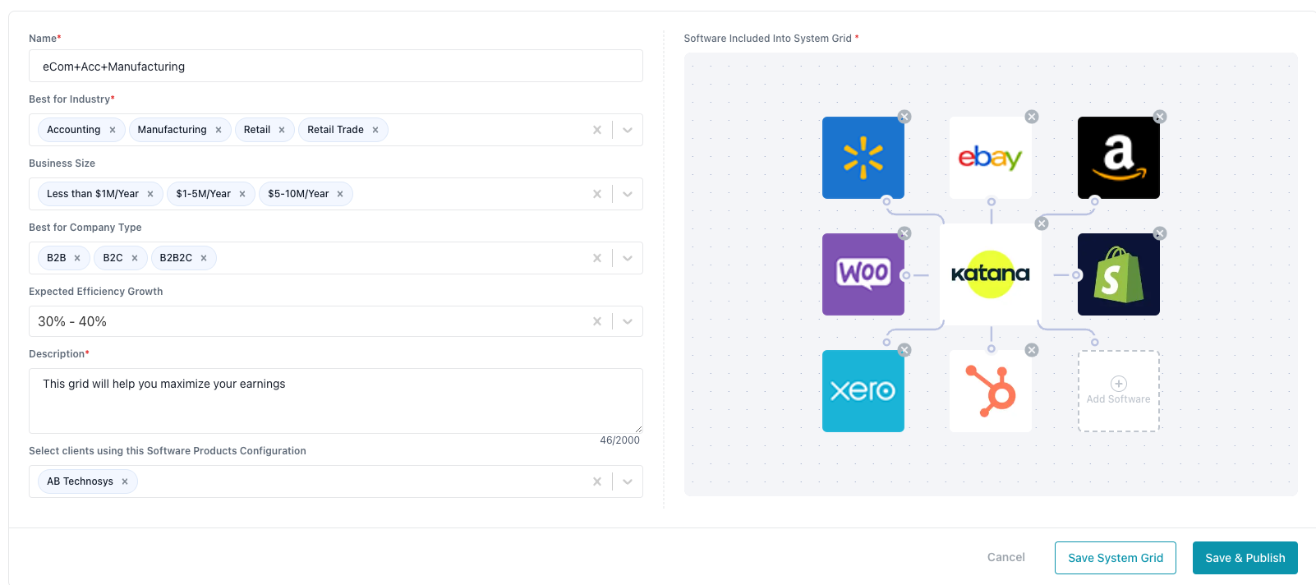Expand the Expected Efficiency Growth dropdown
The width and height of the screenshot is (1316, 585).
[x=628, y=321]
